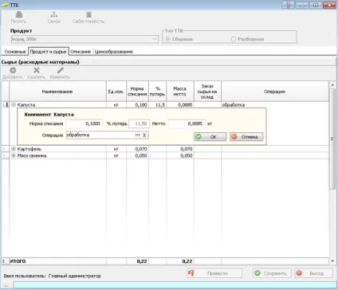
Task: Click the Капуста row name
Action: [26, 105]
